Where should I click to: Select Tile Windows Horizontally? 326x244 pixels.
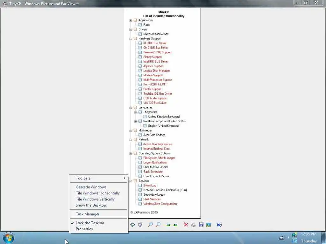click(99, 193)
